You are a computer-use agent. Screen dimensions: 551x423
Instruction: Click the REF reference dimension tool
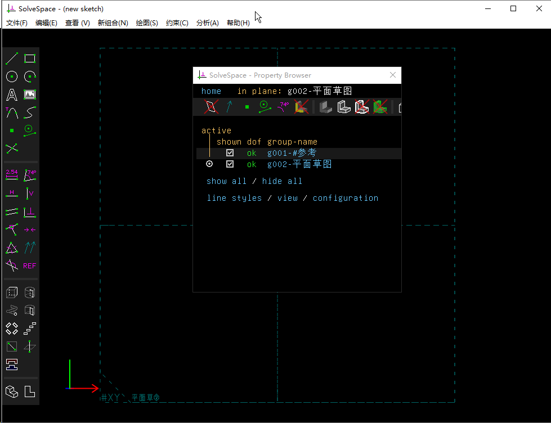pos(30,265)
